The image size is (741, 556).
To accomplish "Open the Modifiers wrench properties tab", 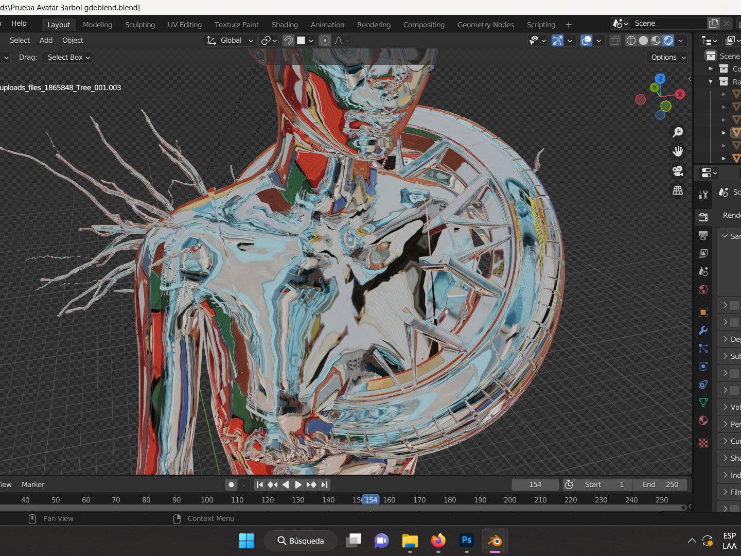I will point(703,331).
